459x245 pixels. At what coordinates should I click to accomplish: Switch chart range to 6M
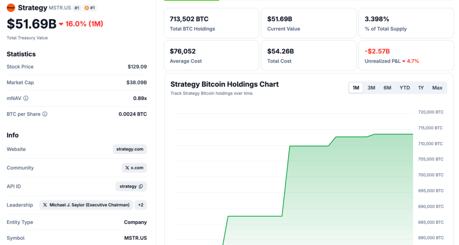(x=387, y=88)
